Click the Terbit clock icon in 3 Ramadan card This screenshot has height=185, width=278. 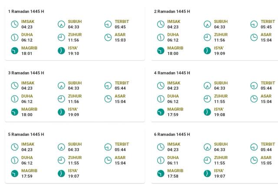click(x=108, y=86)
